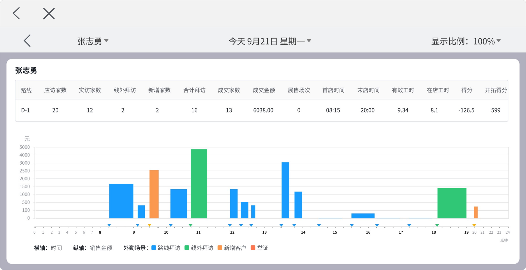
Task: Close the page with the X icon
Action: [49, 14]
